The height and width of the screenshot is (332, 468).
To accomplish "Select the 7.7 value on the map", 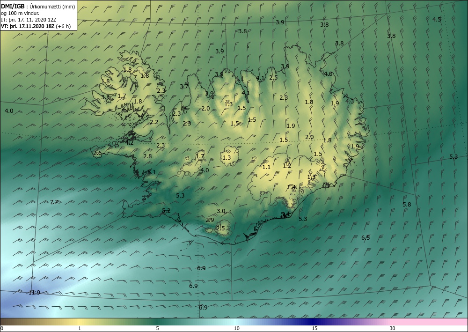I will pos(54,202).
